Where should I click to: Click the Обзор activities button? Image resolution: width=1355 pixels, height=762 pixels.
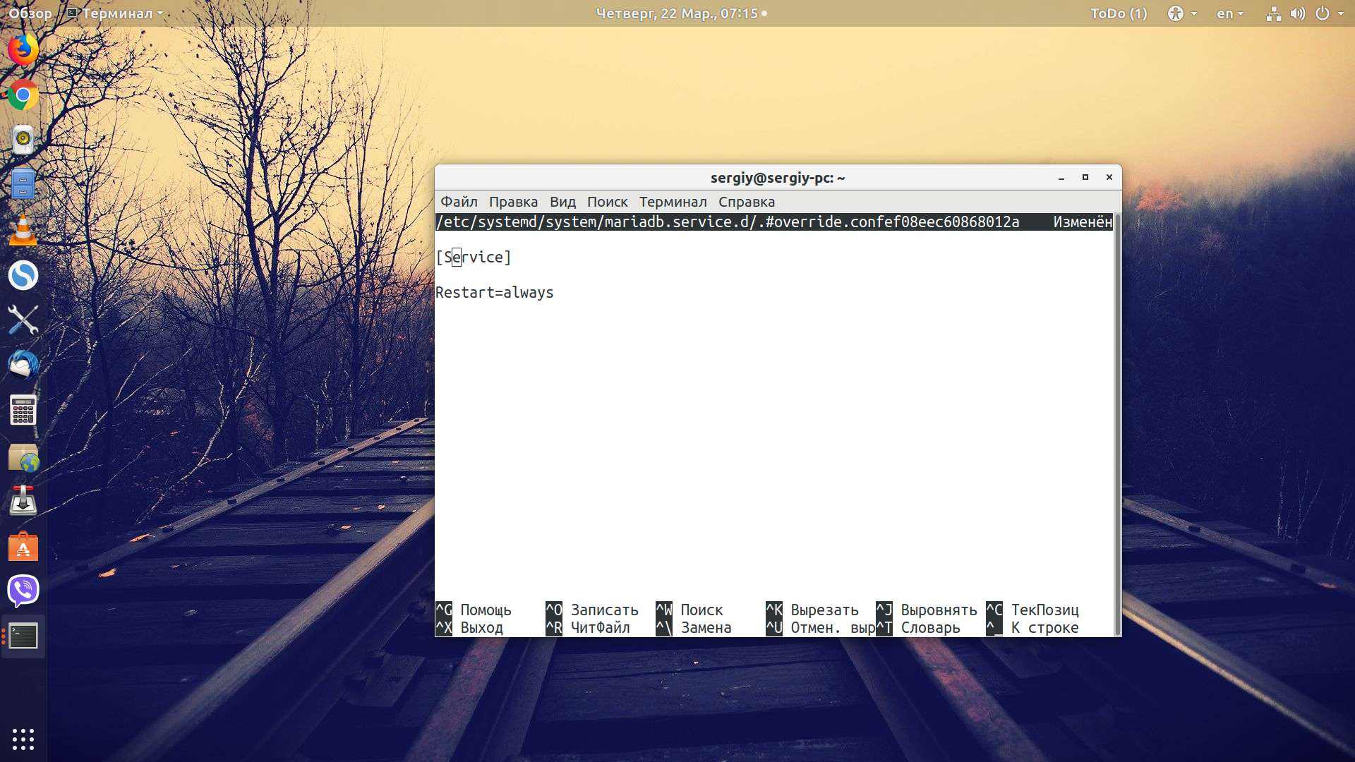[x=30, y=13]
